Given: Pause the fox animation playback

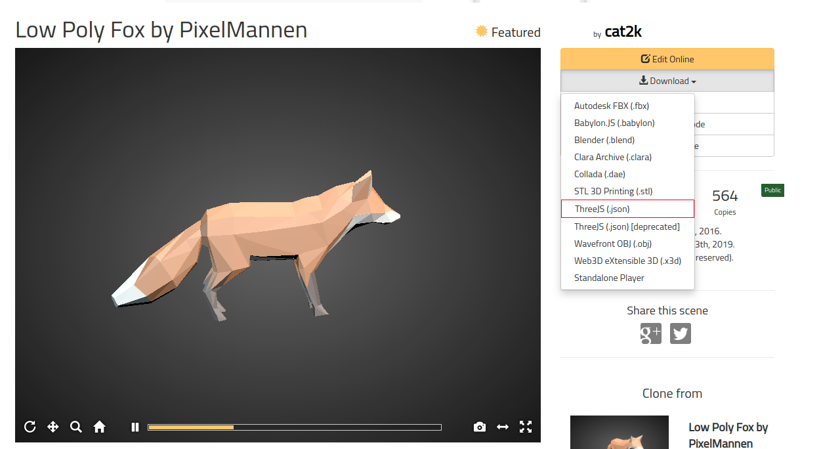Looking at the screenshot, I should 135,427.
